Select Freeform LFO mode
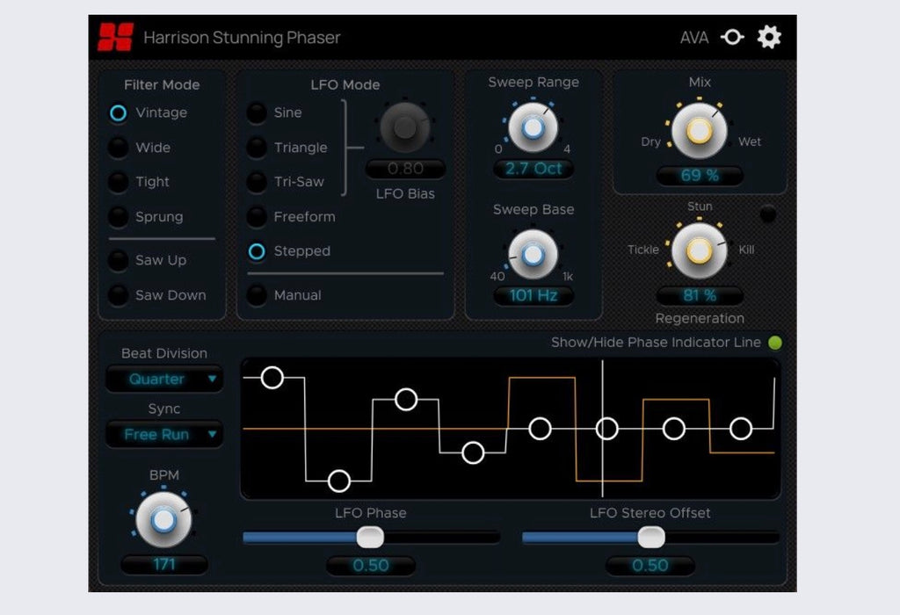The height and width of the screenshot is (615, 900). pos(257,217)
